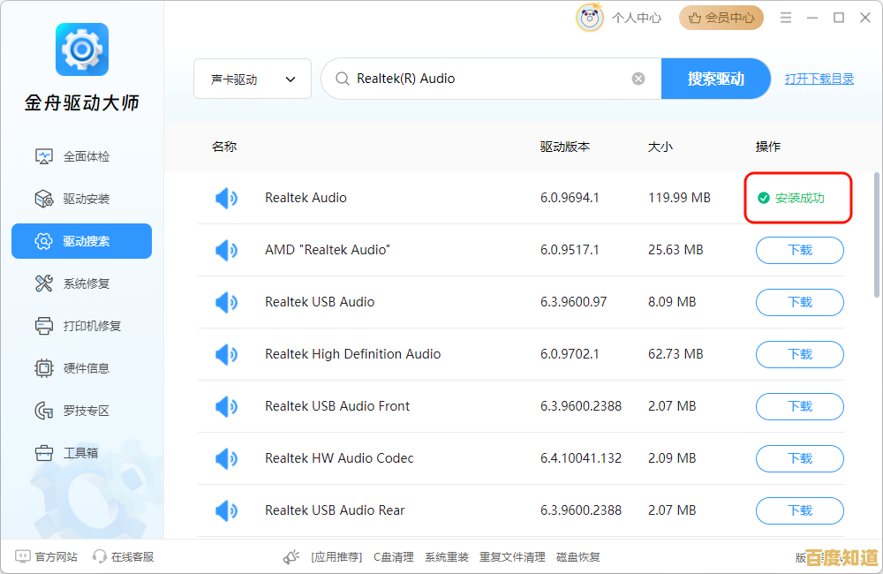Open the hamburger menu icon in title bar

pyautogui.click(x=786, y=18)
